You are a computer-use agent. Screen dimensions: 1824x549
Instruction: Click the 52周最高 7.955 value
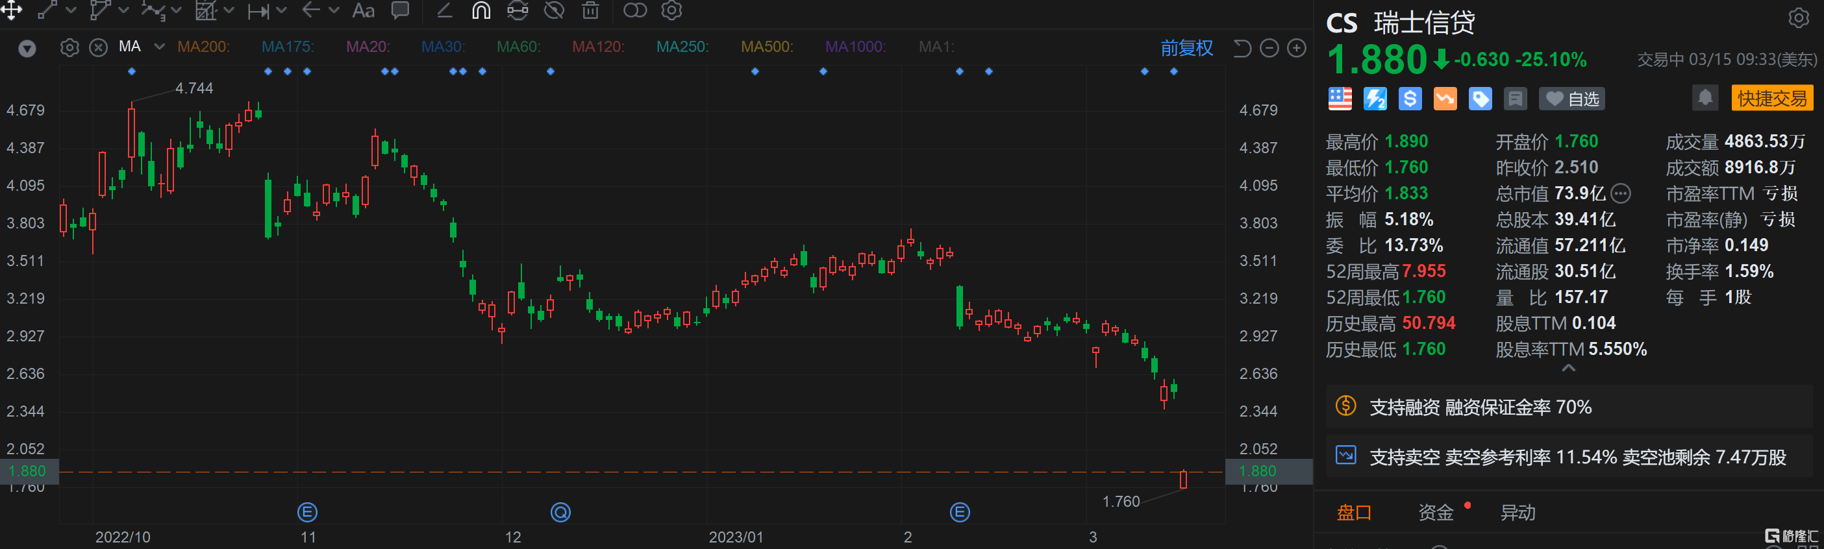pyautogui.click(x=1424, y=271)
